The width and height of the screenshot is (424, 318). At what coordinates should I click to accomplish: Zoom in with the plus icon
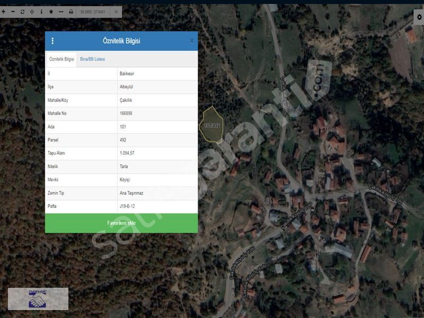click(x=4, y=11)
